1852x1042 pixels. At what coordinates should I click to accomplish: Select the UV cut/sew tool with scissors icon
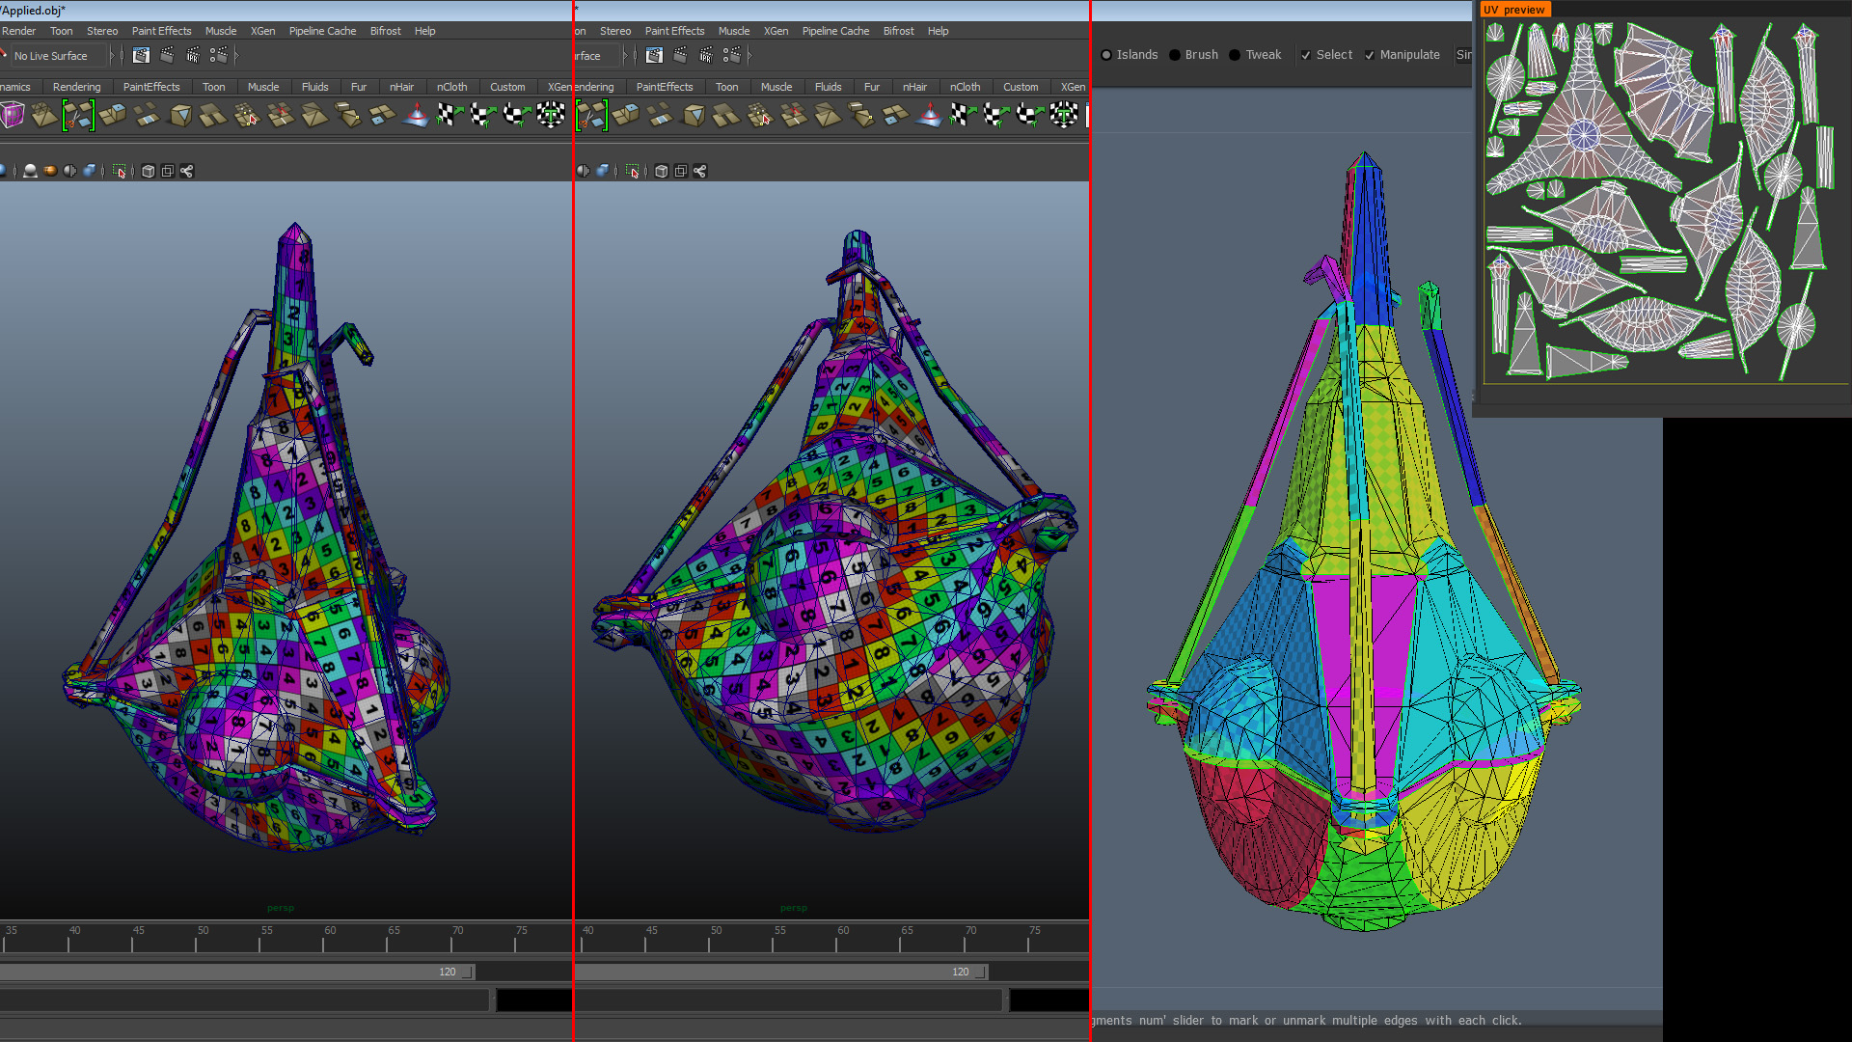pos(78,116)
